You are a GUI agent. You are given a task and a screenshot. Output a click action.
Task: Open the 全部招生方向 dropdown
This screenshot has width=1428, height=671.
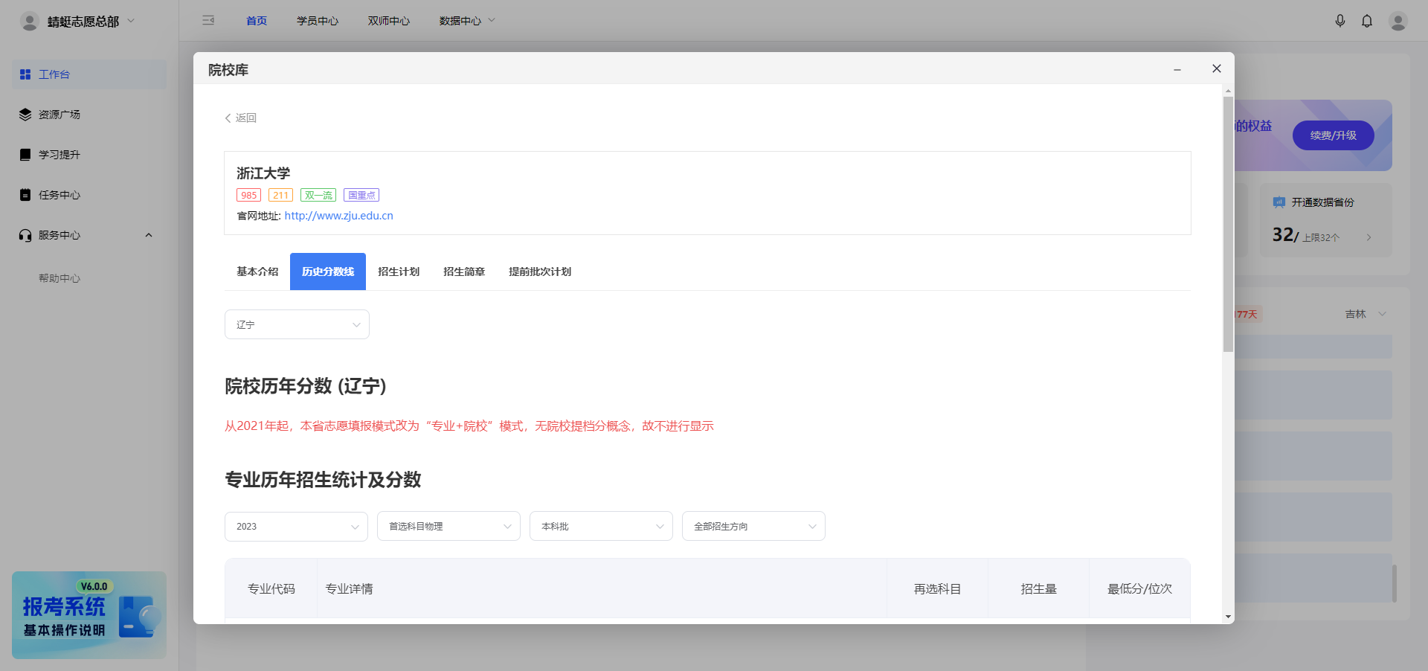click(x=753, y=526)
